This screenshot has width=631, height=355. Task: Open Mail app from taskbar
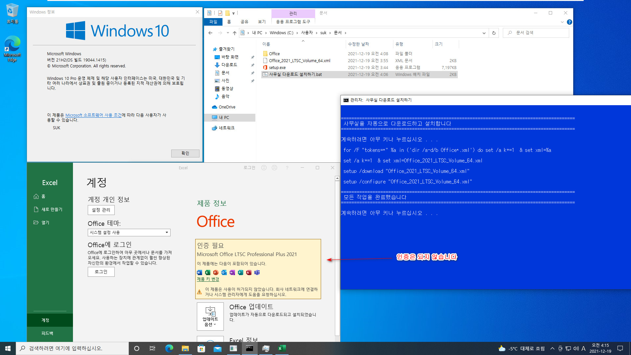point(217,348)
